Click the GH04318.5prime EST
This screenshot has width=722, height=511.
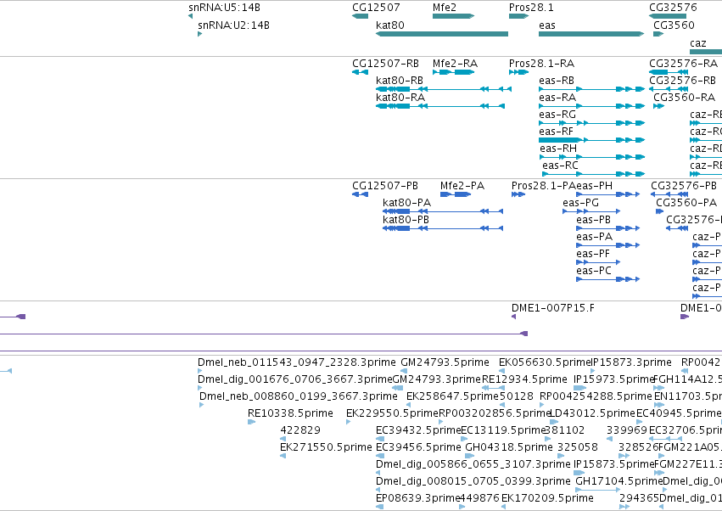tap(470, 456)
